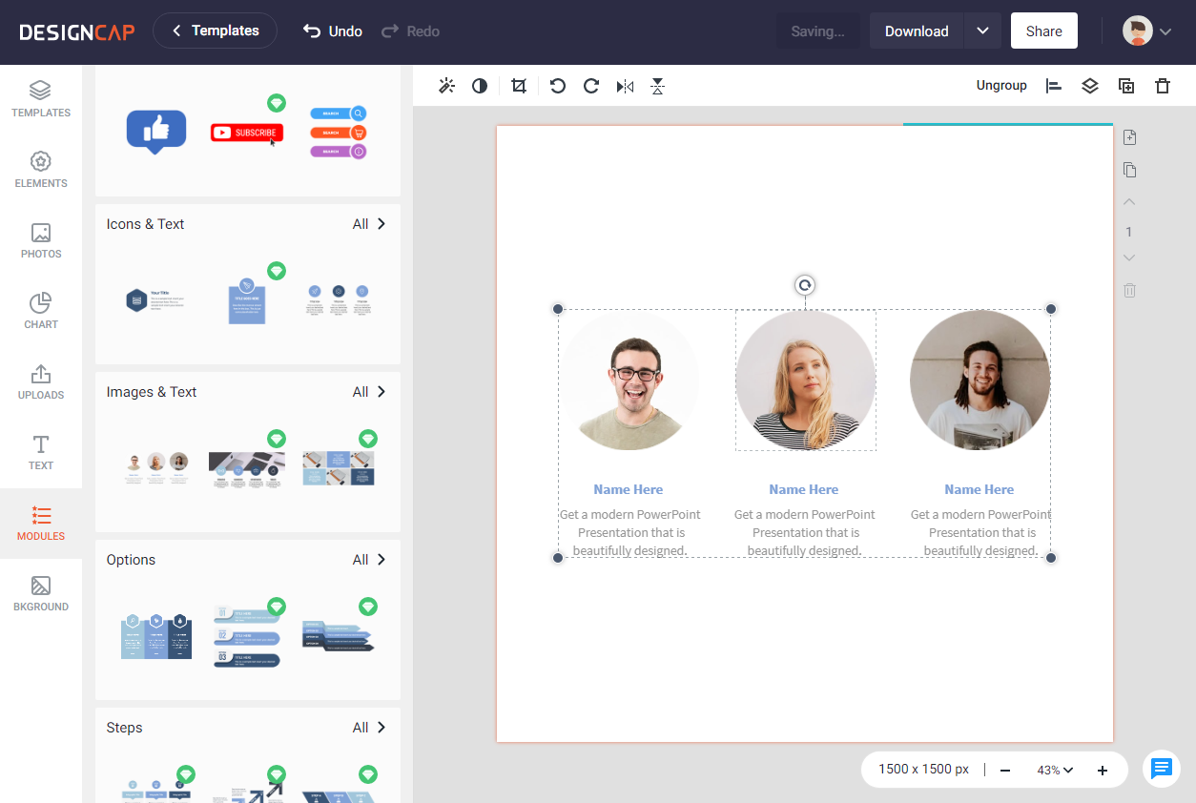Open the Photos sidebar tab

41,240
